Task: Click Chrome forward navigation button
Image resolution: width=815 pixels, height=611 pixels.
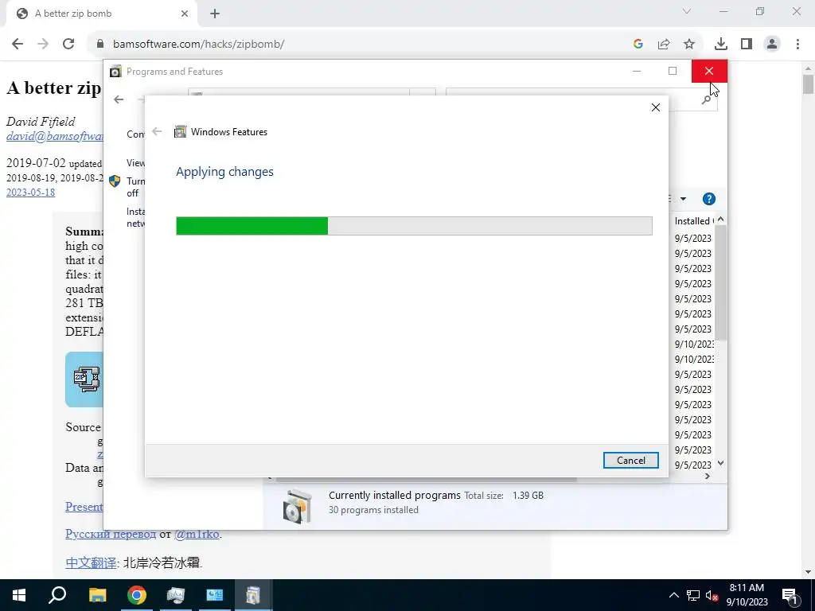Action: point(43,45)
